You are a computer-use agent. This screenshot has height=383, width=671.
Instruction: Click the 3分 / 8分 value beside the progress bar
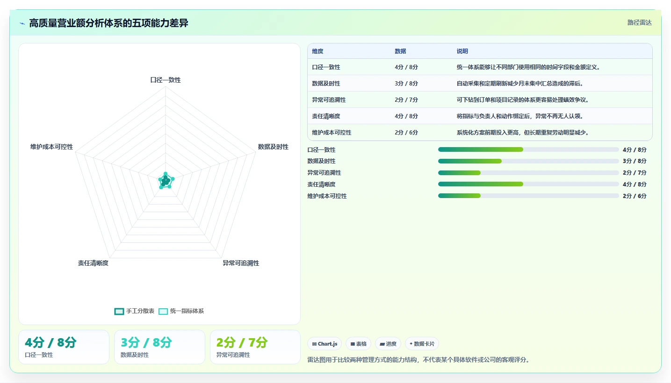pyautogui.click(x=635, y=161)
